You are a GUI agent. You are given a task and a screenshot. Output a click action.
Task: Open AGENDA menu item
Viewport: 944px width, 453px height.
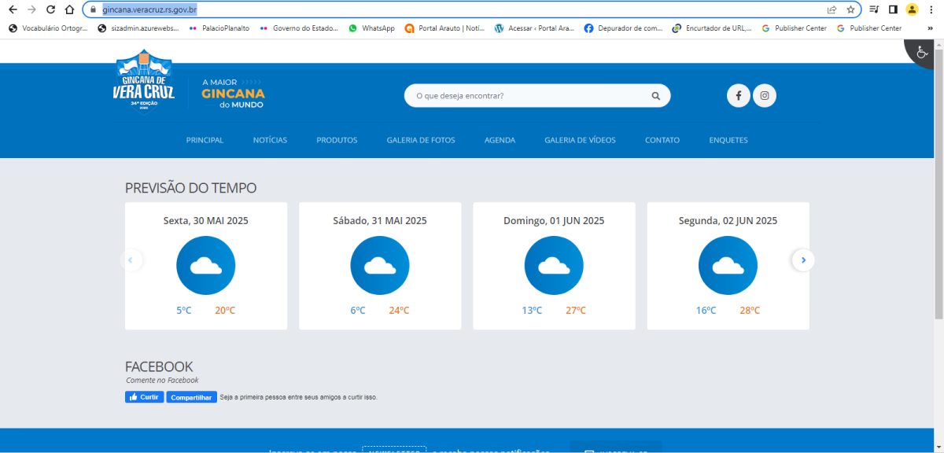(500, 140)
